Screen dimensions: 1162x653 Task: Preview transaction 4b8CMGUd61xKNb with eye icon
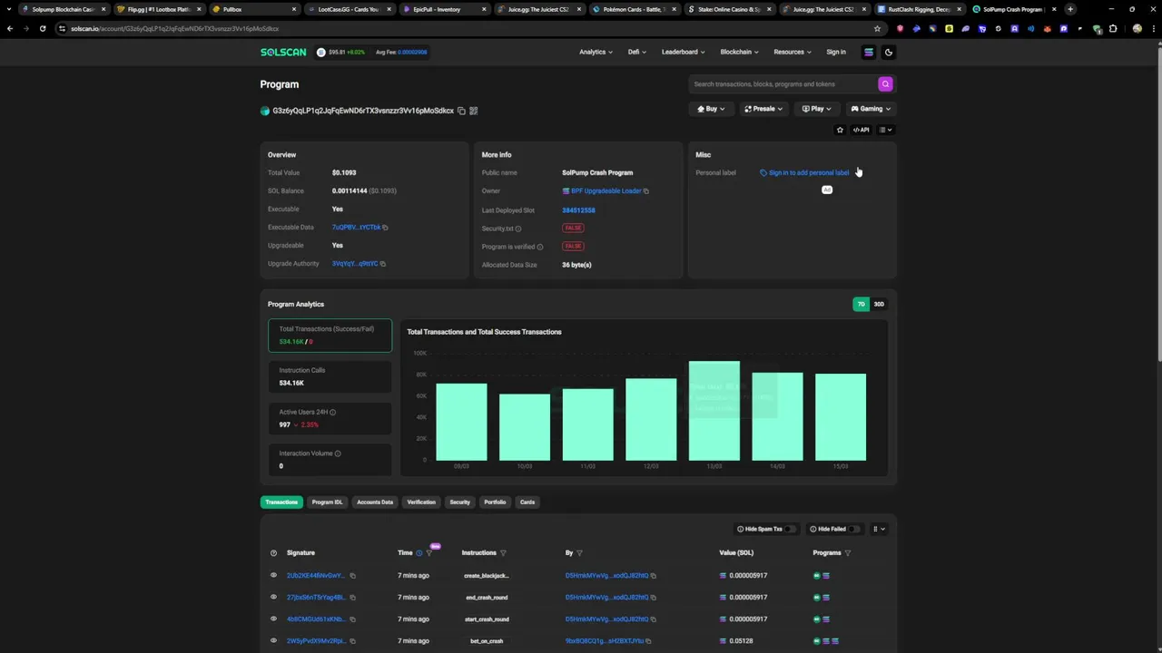coord(273,619)
